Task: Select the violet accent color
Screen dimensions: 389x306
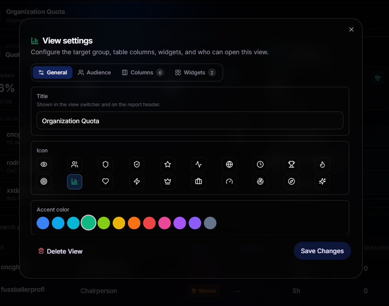Action: 195,223
